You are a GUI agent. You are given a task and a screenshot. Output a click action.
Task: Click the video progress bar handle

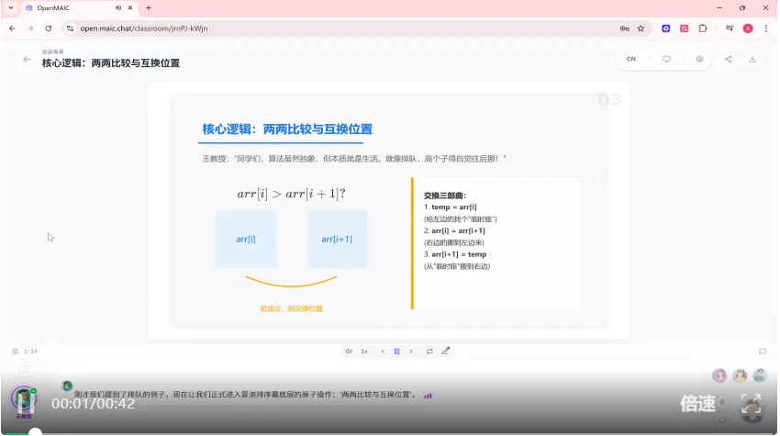point(35,433)
